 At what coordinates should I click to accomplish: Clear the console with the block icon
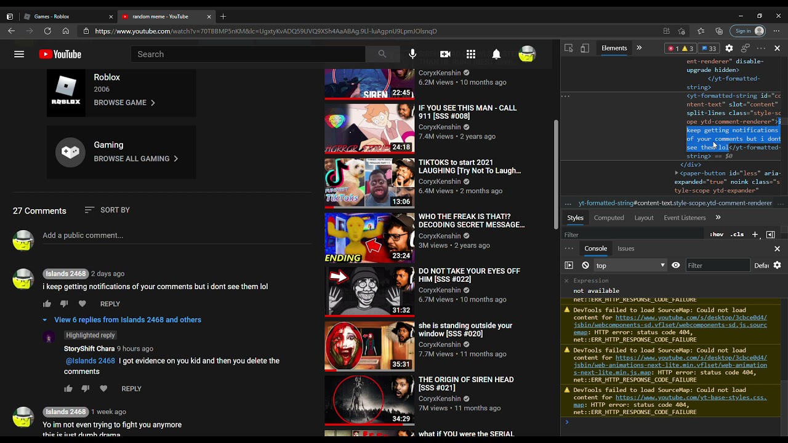[x=585, y=265]
